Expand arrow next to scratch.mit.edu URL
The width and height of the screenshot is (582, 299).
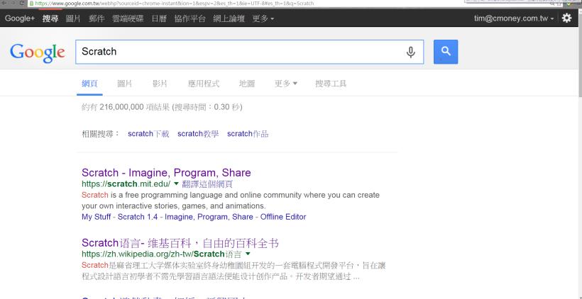tap(176, 184)
